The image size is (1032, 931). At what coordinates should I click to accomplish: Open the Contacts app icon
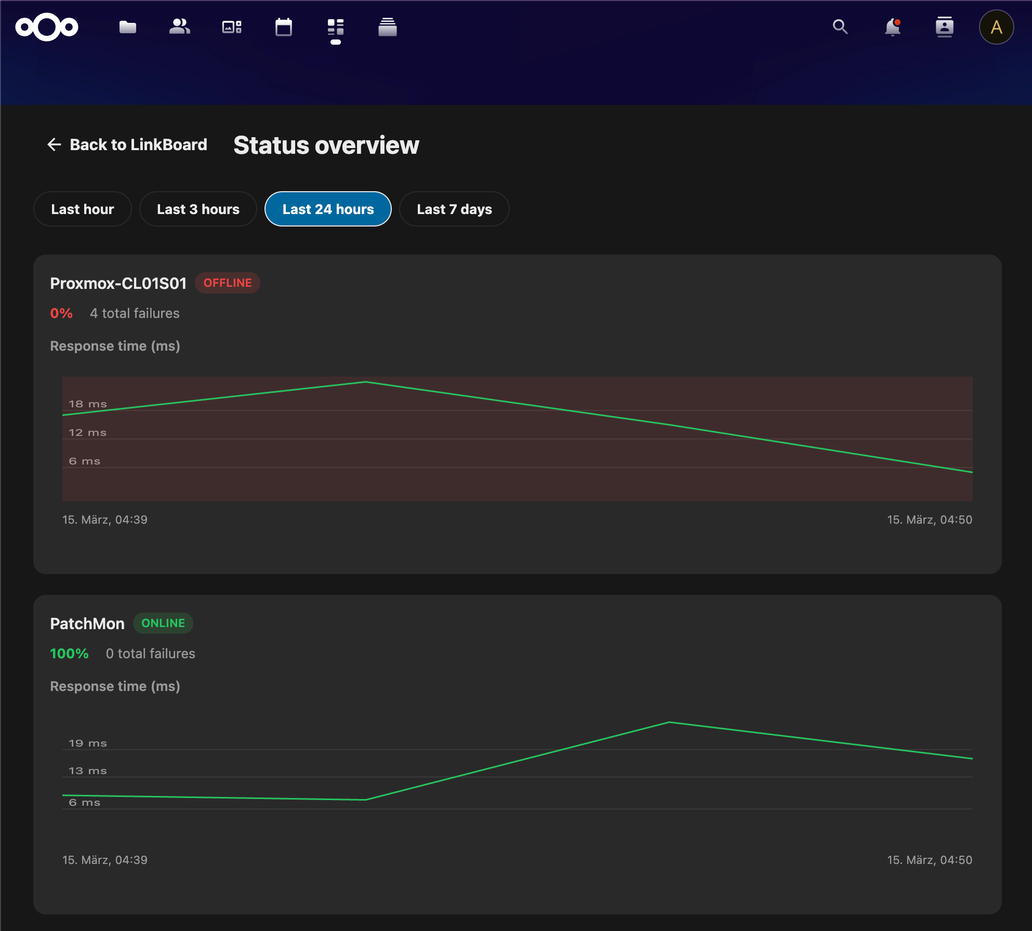click(179, 27)
